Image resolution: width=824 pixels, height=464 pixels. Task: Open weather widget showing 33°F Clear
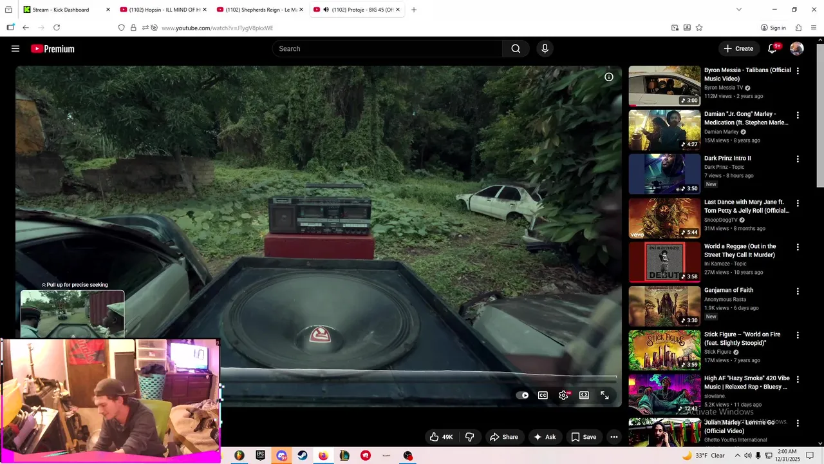[x=704, y=456]
